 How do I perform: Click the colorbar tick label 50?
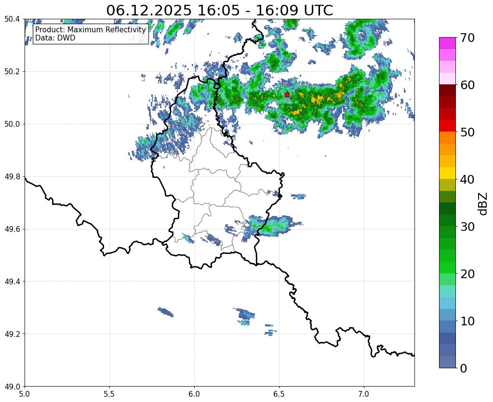click(467, 132)
